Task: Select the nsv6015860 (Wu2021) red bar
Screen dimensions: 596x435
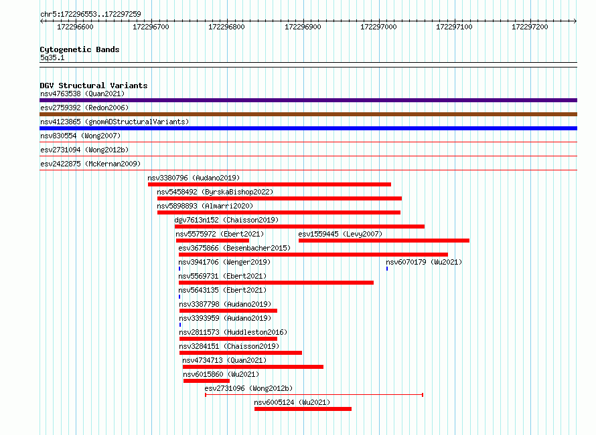Action: (206, 381)
